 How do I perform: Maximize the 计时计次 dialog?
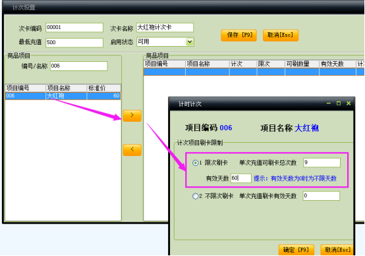click(x=339, y=103)
